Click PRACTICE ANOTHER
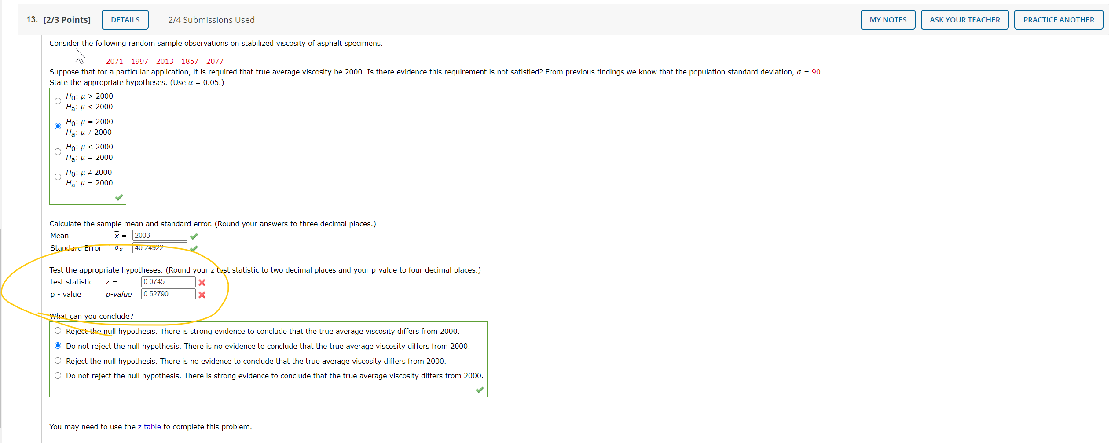Viewport: 1111px width, 443px height. point(1058,19)
